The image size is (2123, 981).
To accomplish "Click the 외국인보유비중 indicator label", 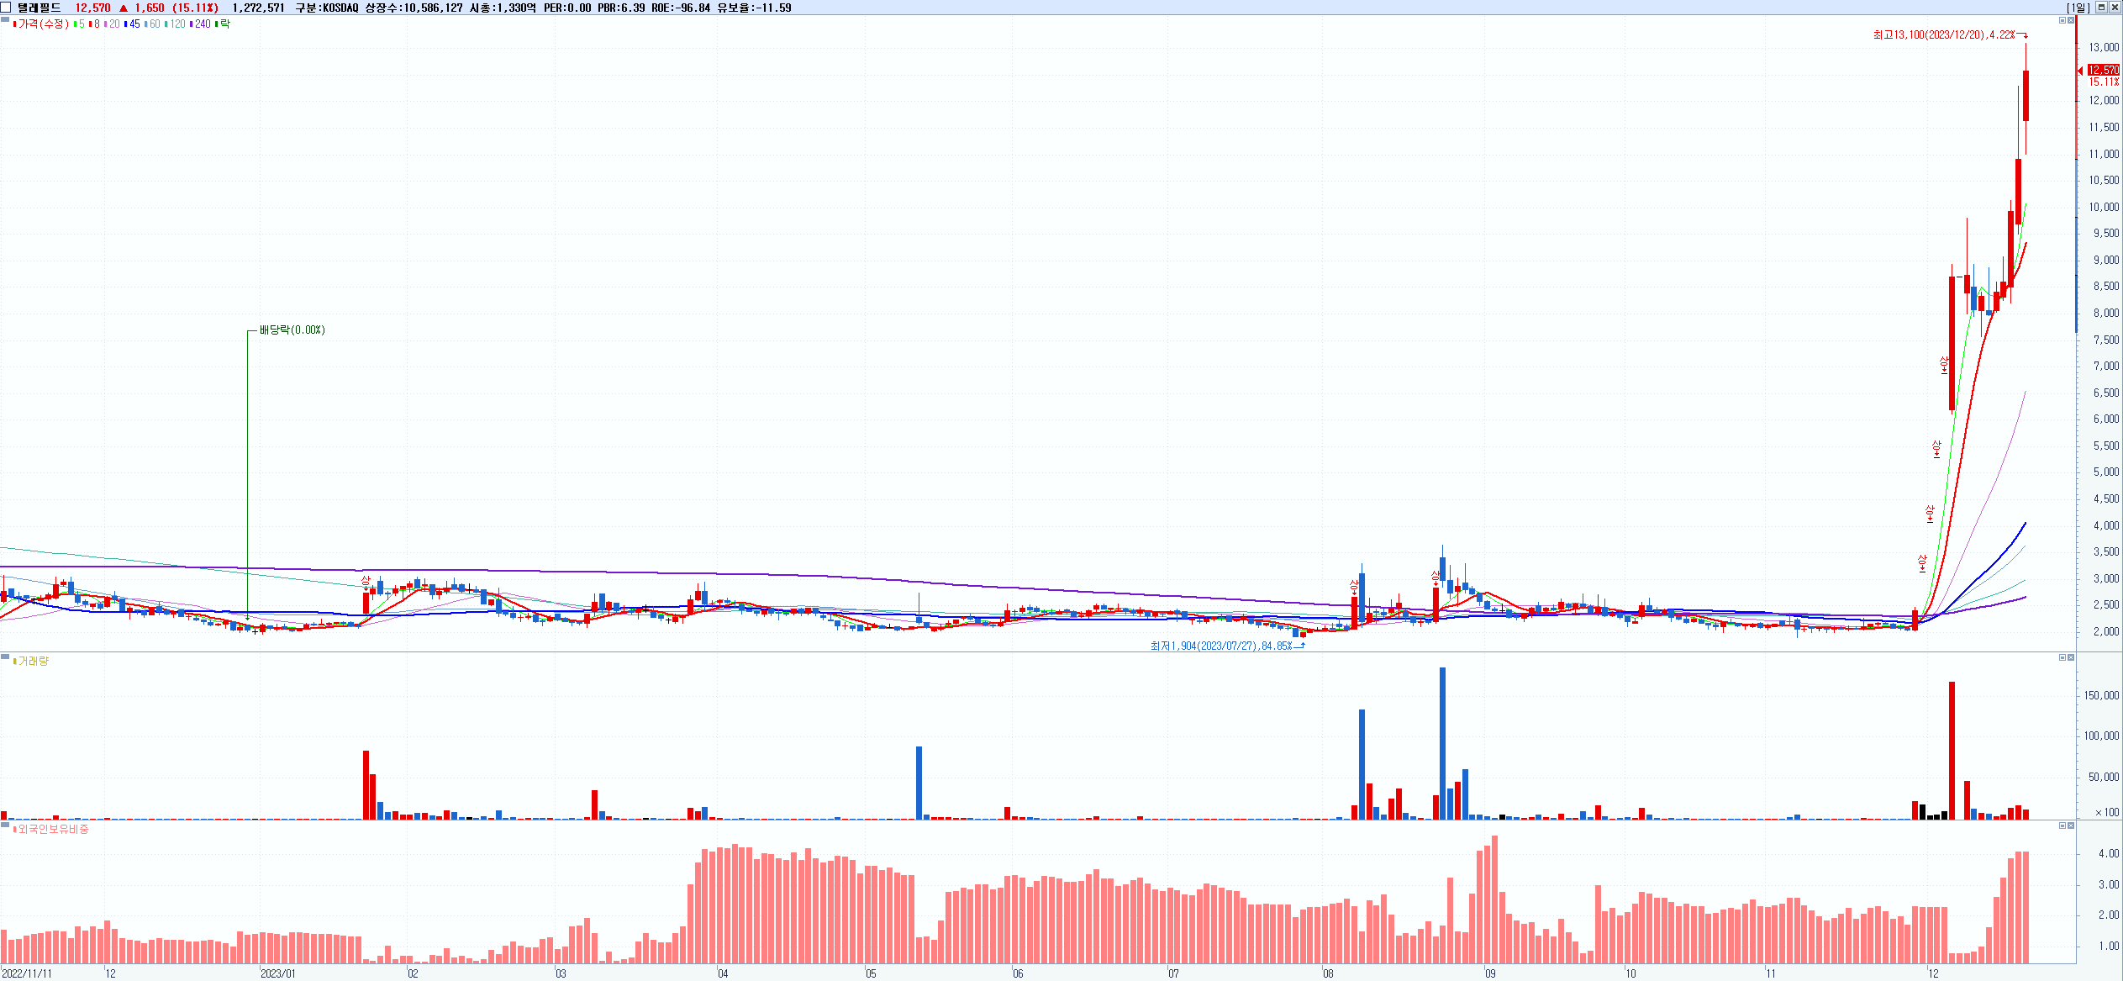I will pyautogui.click(x=52, y=830).
